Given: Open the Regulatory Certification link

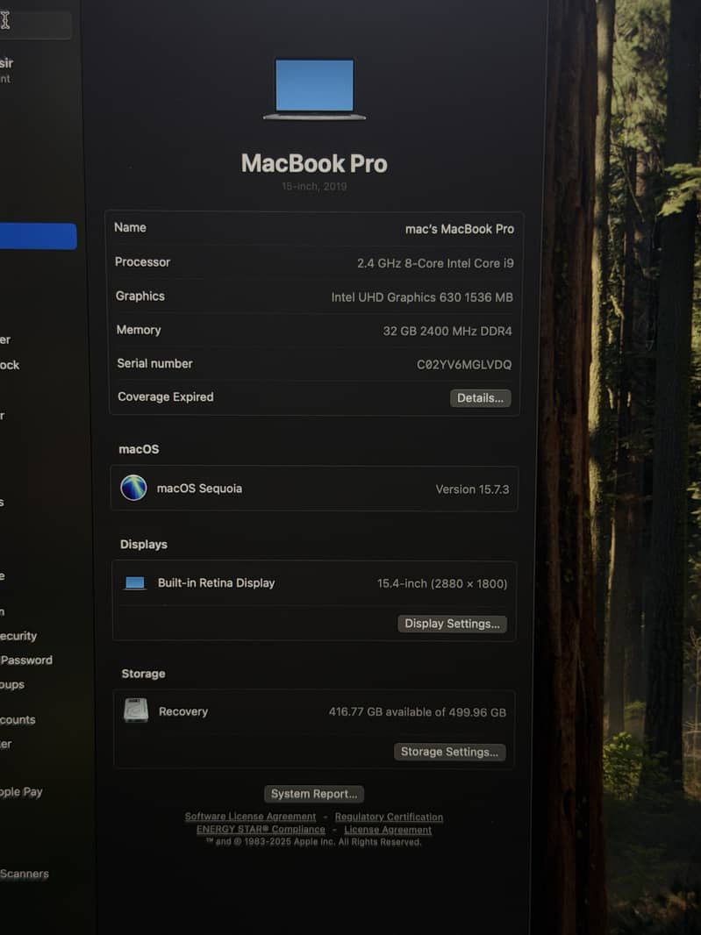Looking at the screenshot, I should pyautogui.click(x=389, y=817).
